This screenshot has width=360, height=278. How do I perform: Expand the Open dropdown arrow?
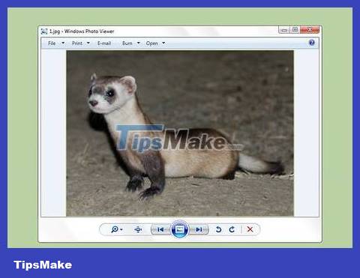[x=163, y=43]
